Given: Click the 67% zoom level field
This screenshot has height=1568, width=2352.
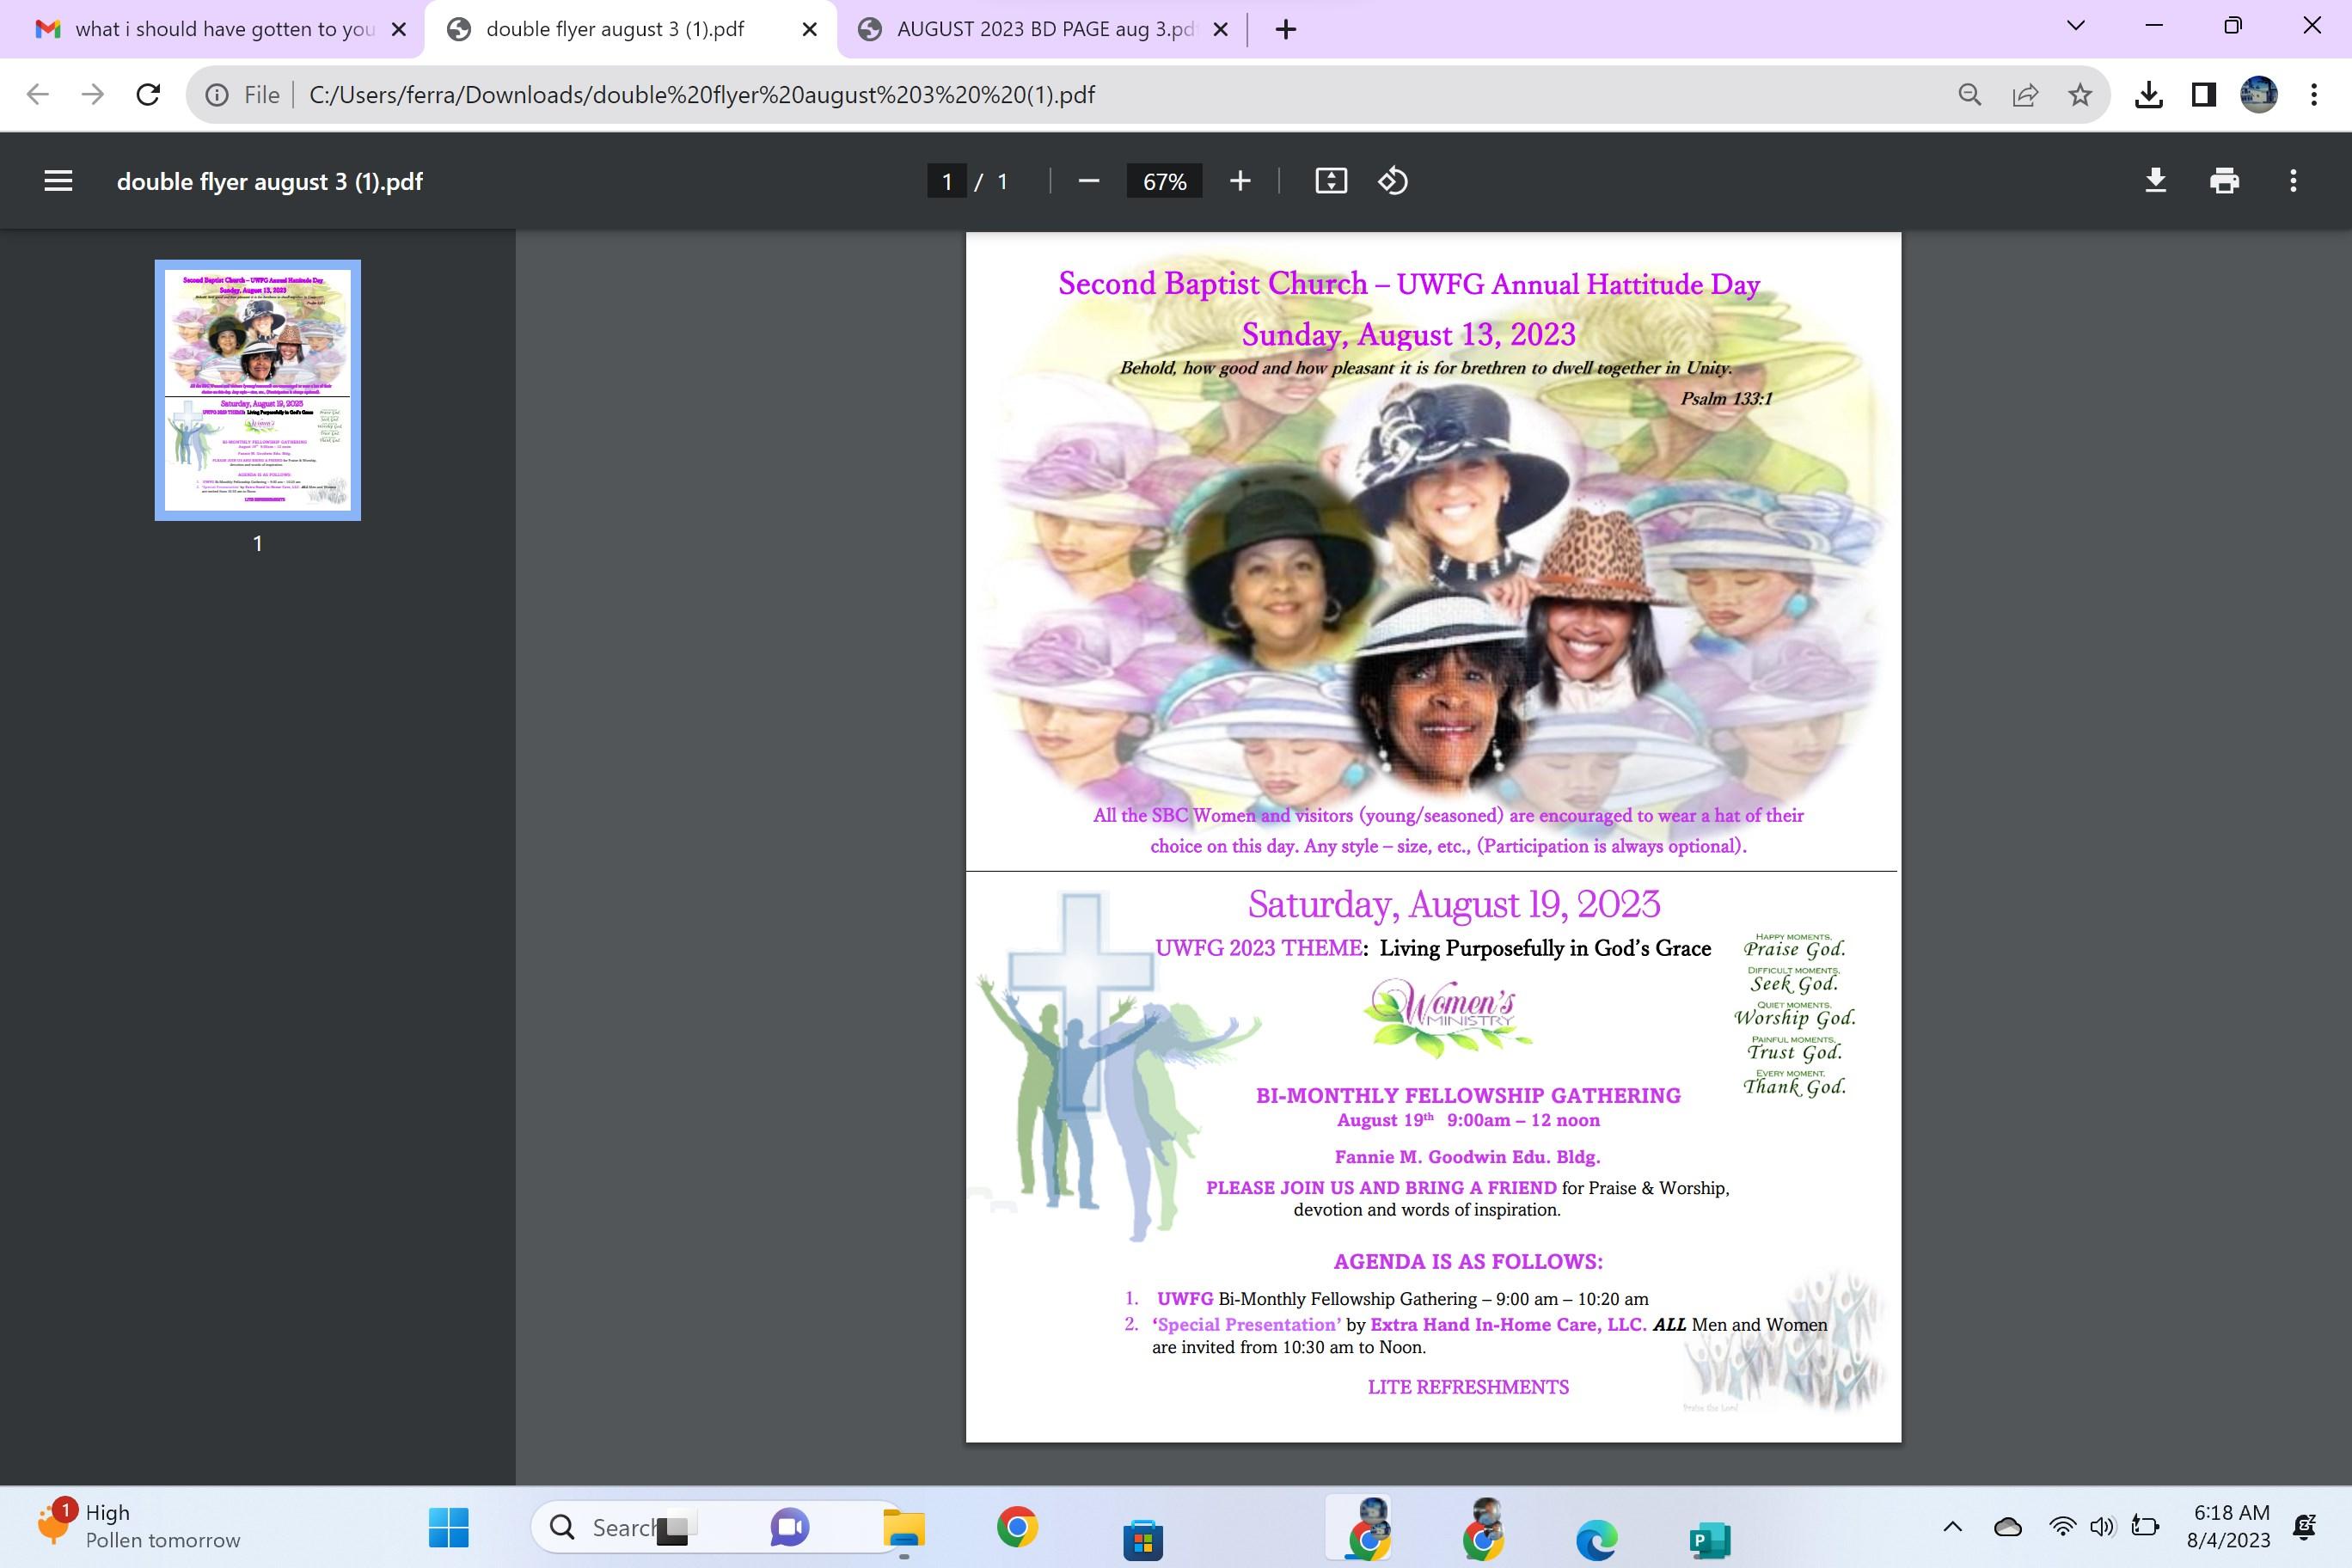Looking at the screenshot, I should [1164, 181].
